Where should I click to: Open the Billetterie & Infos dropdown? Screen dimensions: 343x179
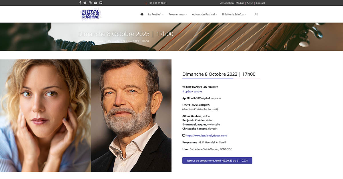233,14
